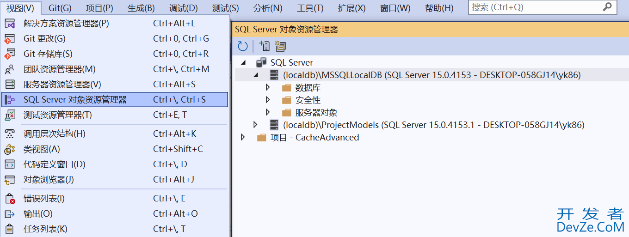Click the 代码定义窗口(D) icon
629x237 pixels.
(10, 164)
